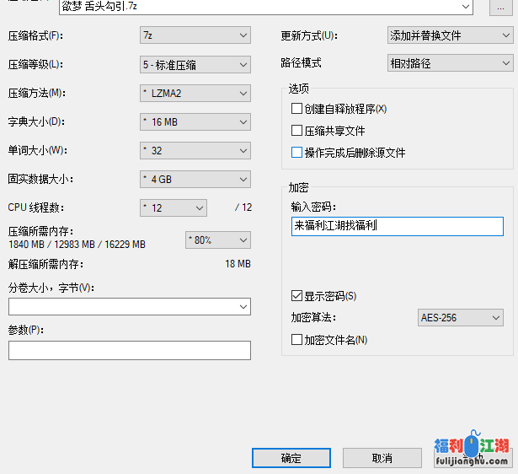The width and height of the screenshot is (518, 474).
Task: Enable 创建自释放程序 checkbox
Action: pos(296,109)
